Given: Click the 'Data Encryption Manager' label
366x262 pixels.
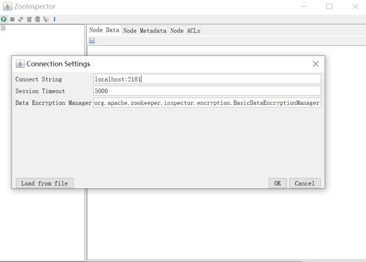Looking at the screenshot, I should coord(53,103).
